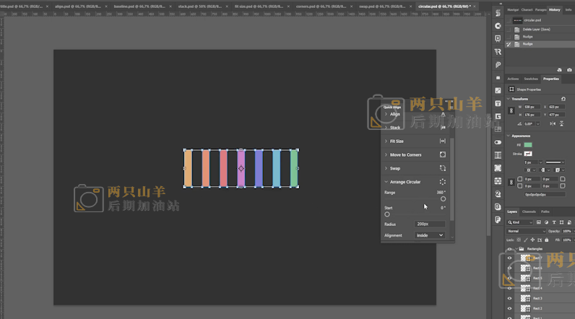575x319 pixels.
Task: Click the Fit Size icon in Quick steps
Action: 443,141
